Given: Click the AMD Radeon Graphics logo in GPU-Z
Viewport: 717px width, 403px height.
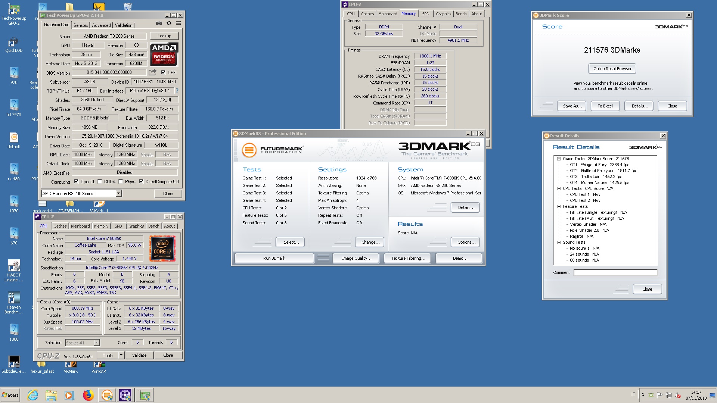Looking at the screenshot, I should [x=164, y=54].
